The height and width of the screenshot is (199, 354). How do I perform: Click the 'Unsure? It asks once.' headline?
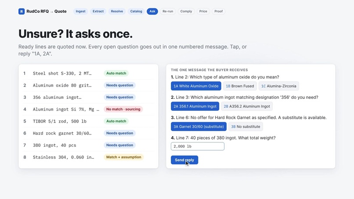pyautogui.click(x=76, y=34)
